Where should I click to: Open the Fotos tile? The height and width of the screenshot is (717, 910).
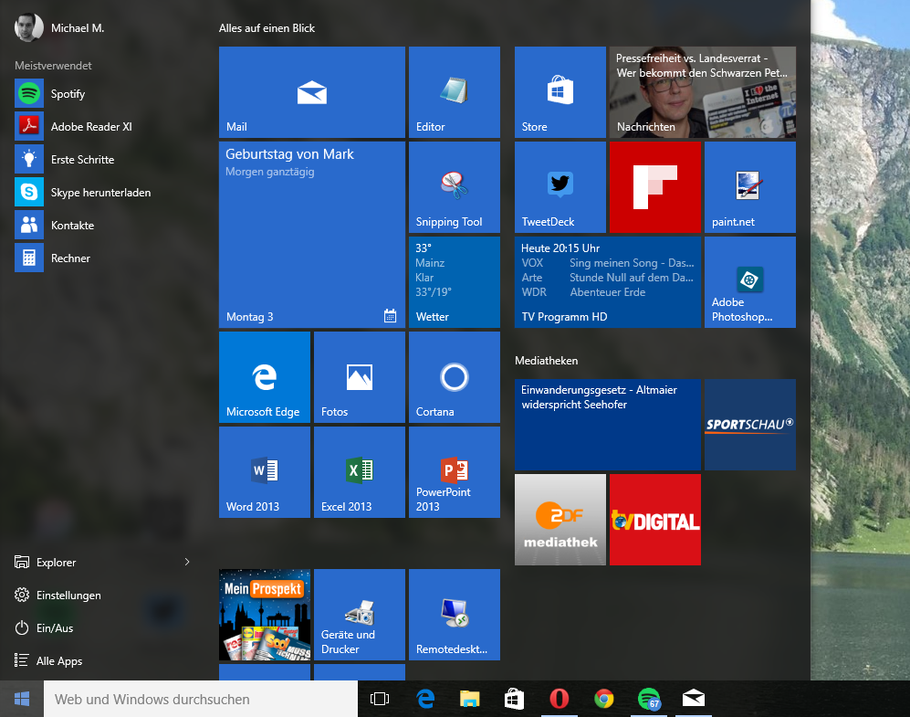click(360, 377)
